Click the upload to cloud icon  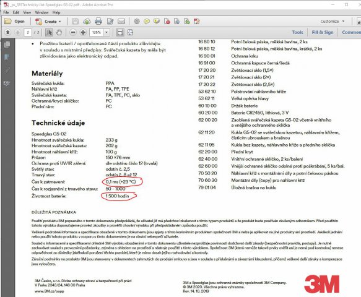point(87,22)
